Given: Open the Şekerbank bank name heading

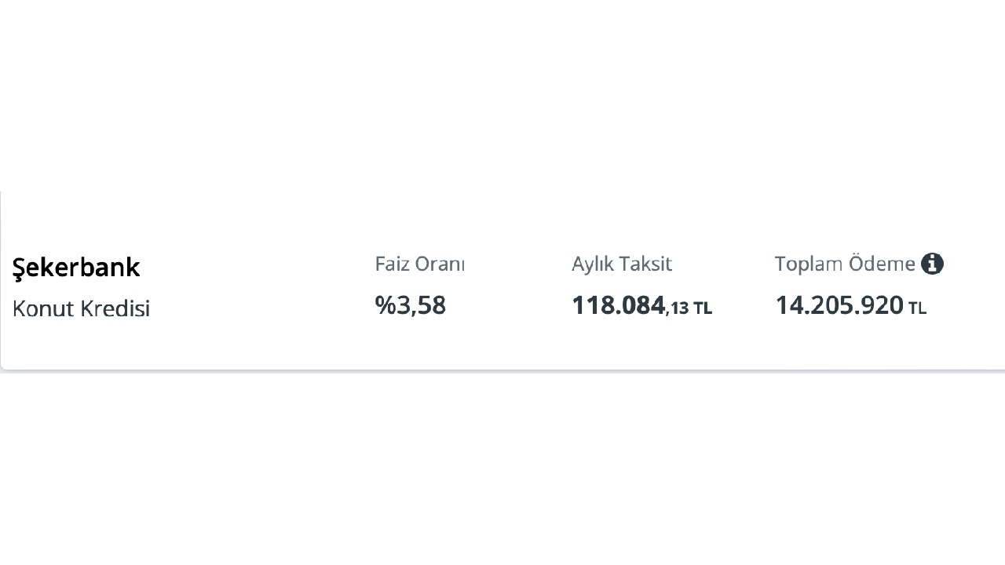Looking at the screenshot, I should pos(76,268).
